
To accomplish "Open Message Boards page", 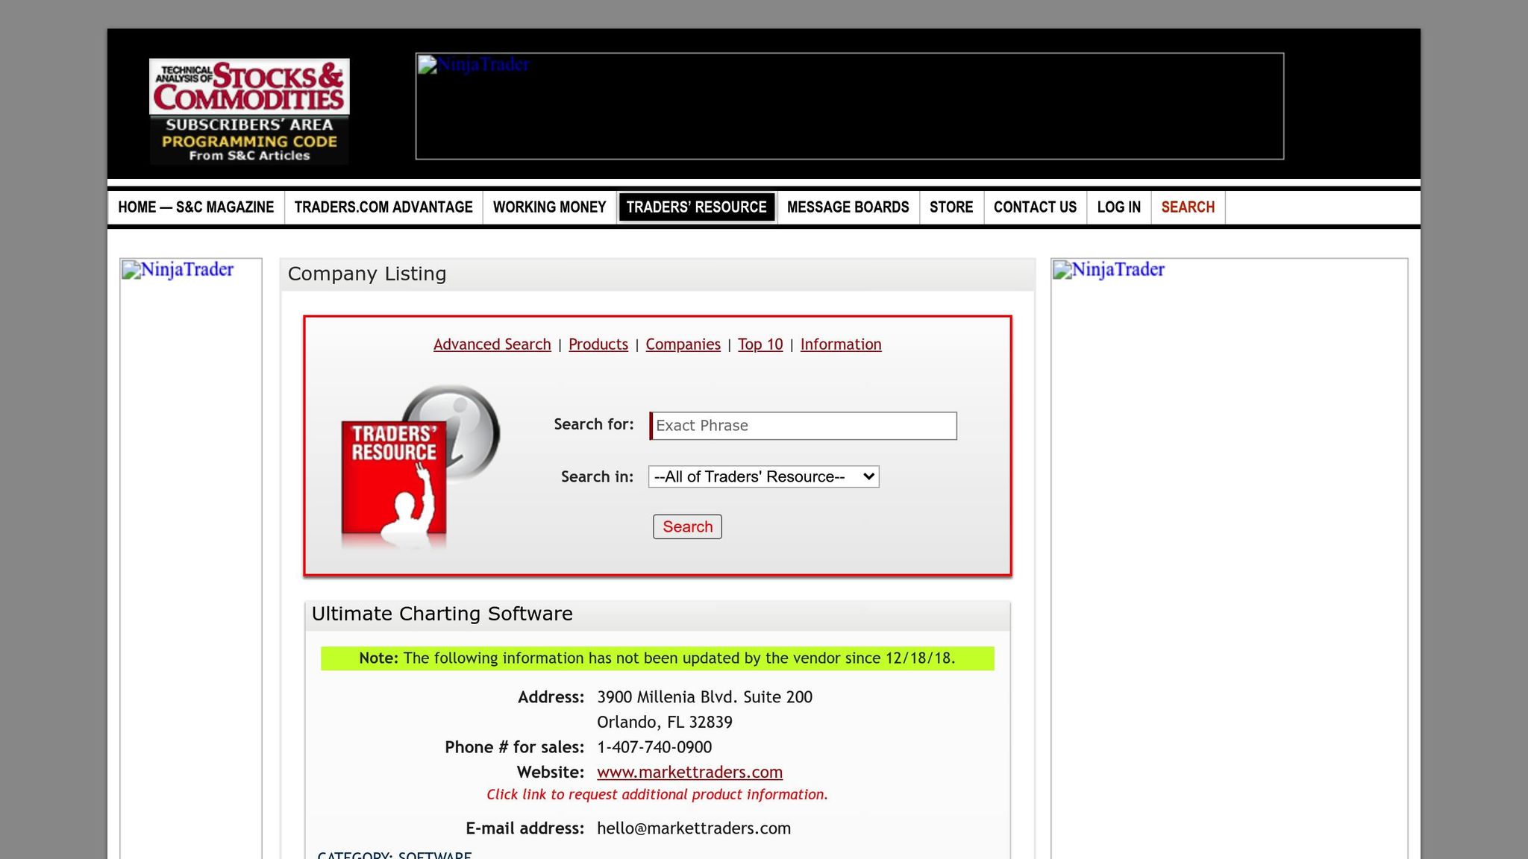I will click(x=848, y=207).
